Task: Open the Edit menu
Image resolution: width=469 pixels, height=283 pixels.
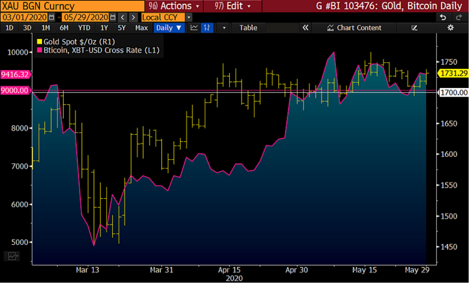Action: pos(232,6)
